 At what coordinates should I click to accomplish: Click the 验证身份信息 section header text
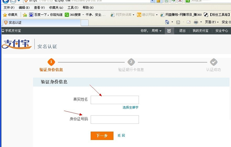click(x=54, y=82)
